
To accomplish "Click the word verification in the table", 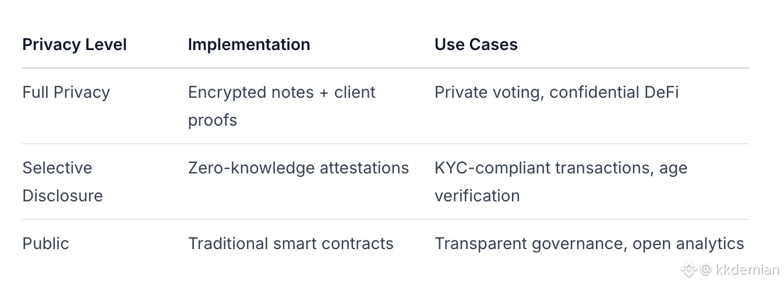I will click(477, 196).
